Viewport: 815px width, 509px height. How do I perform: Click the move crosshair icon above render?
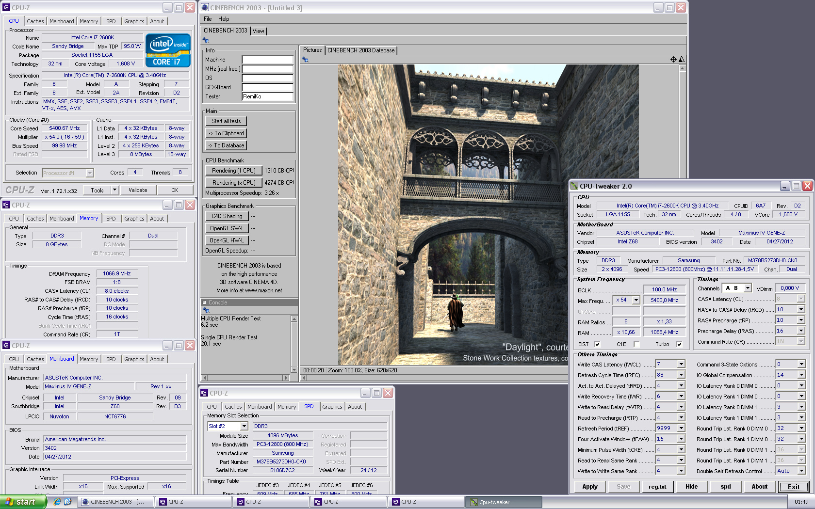pyautogui.click(x=673, y=59)
